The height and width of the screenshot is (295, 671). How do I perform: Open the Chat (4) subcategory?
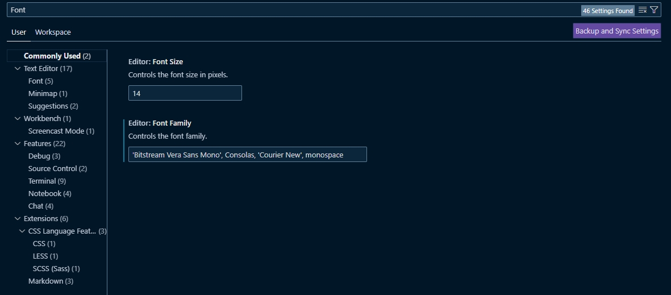tap(41, 206)
